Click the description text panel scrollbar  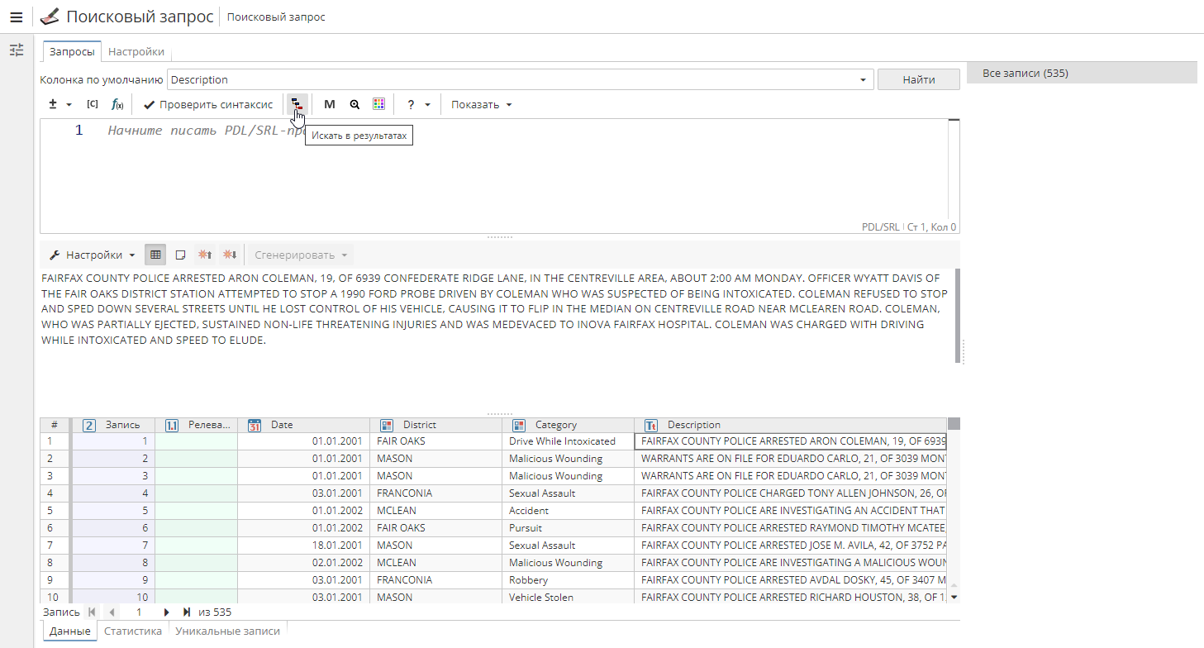click(958, 315)
